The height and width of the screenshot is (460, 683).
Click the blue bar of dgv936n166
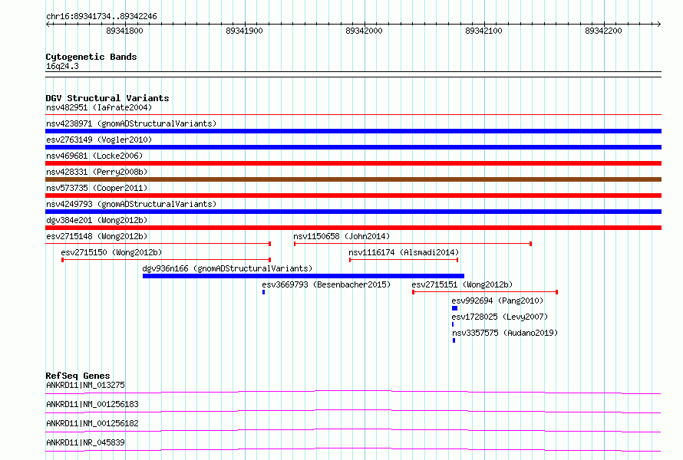coord(304,276)
